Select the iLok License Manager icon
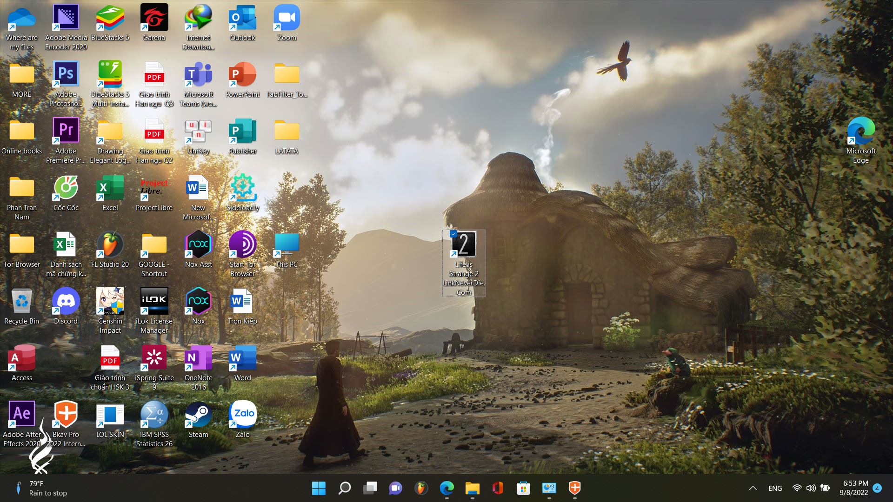893x502 pixels. [154, 302]
